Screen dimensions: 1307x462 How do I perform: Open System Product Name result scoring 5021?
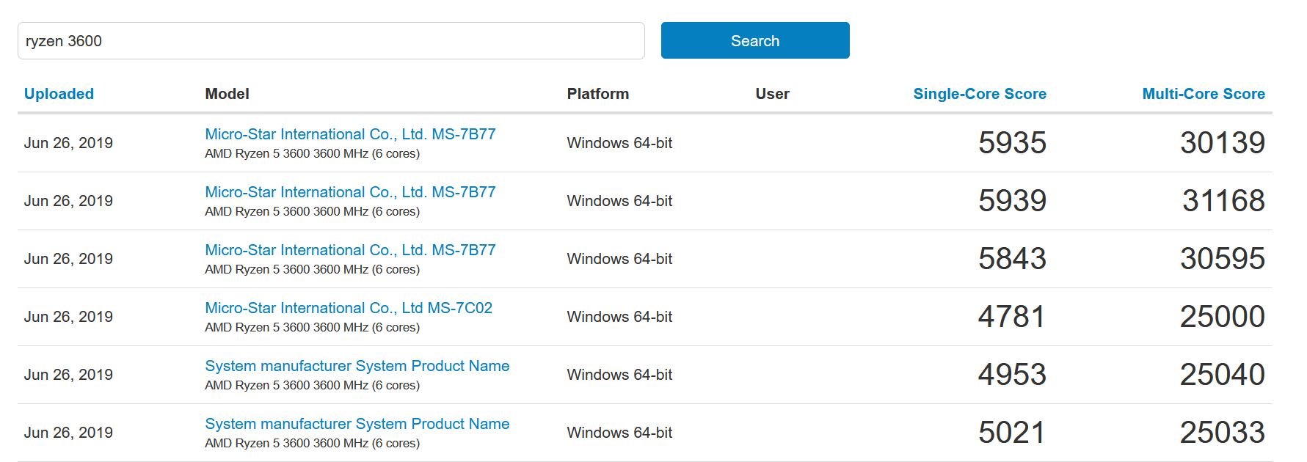pos(357,424)
